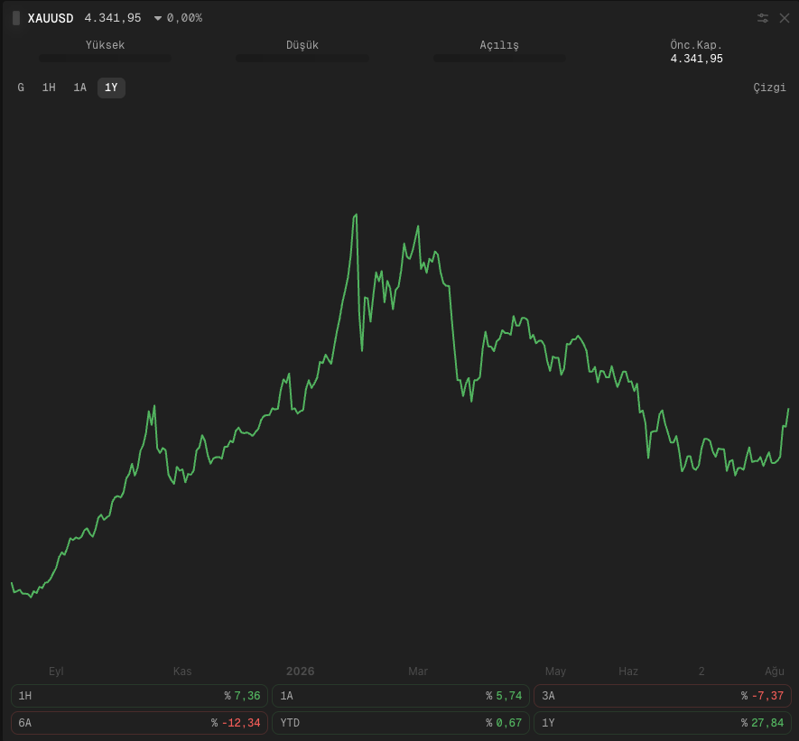The image size is (799, 741).
Task: Click the XAUUSD symbol name
Action: click(x=51, y=18)
